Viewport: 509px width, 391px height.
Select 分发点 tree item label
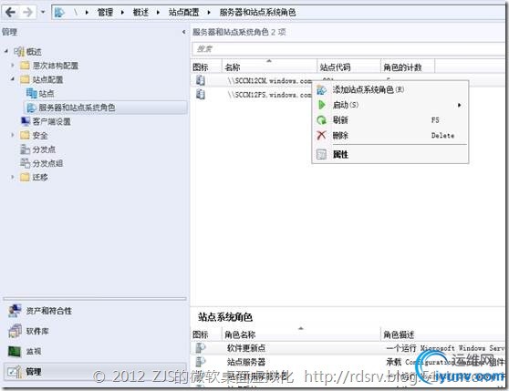tap(44, 149)
